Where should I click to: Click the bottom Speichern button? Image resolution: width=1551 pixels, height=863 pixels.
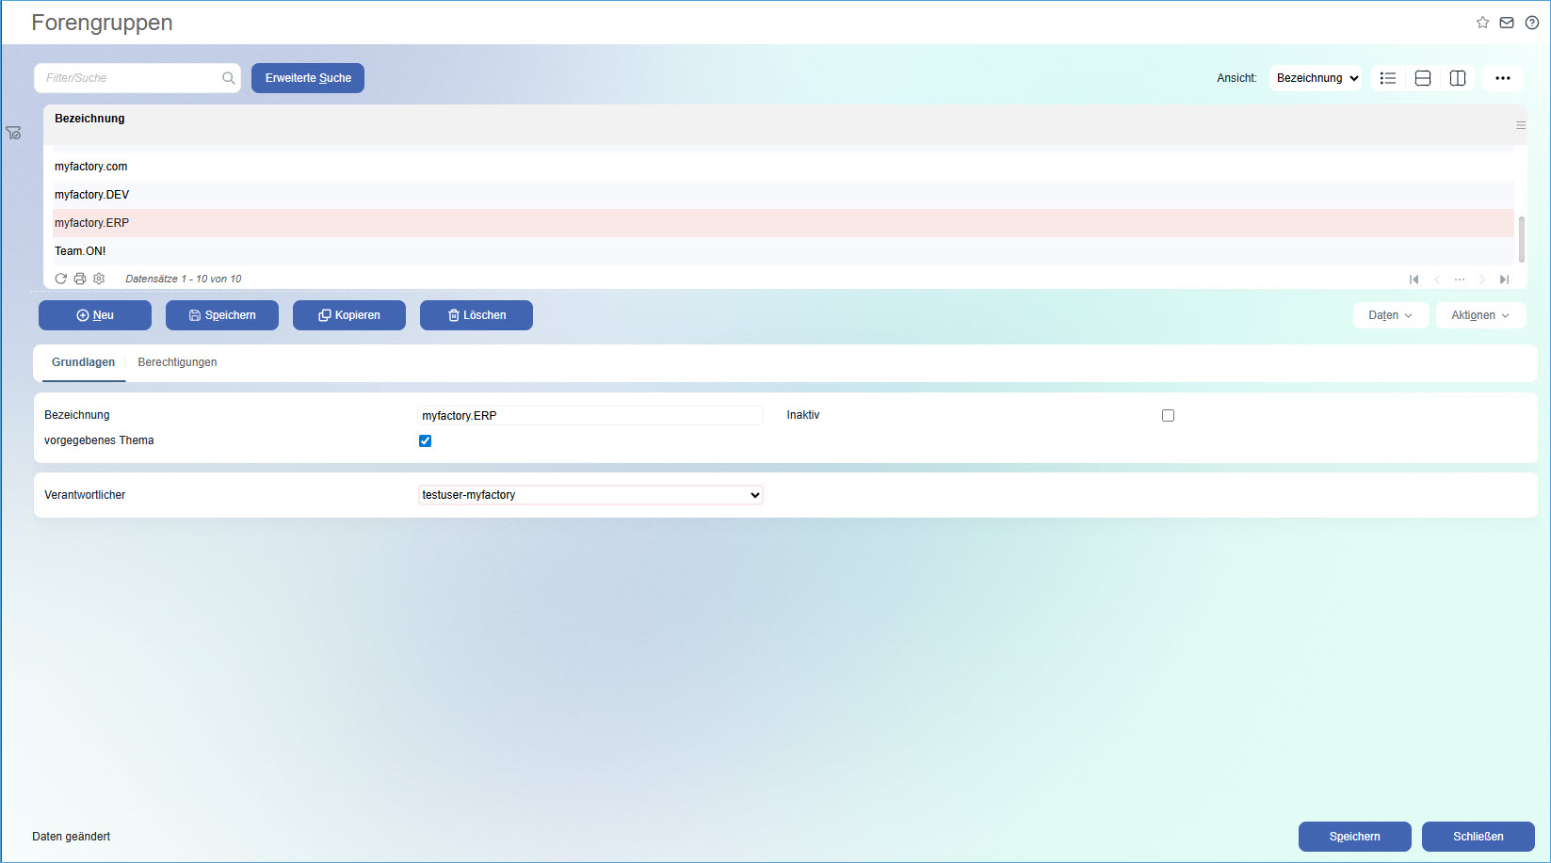[x=1355, y=837]
